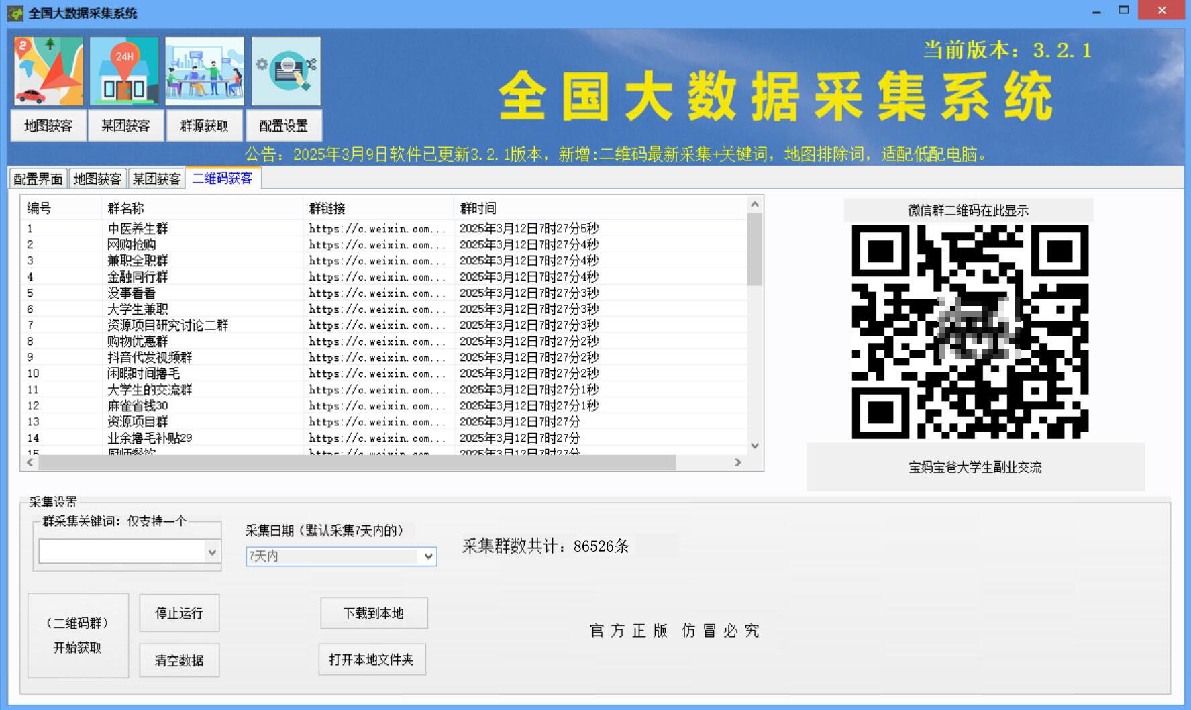This screenshot has width=1191, height=710.
Task: Open 地图获客 toolbar button
Action: (48, 125)
